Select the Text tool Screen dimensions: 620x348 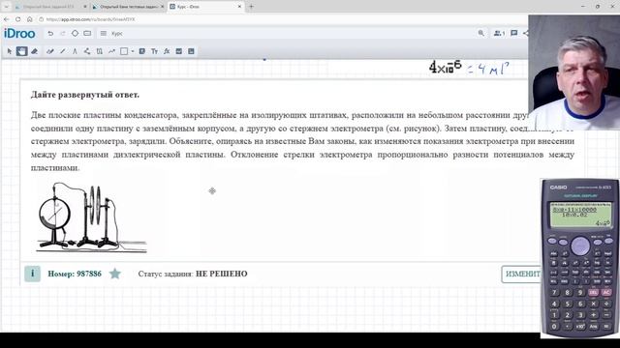click(x=154, y=51)
